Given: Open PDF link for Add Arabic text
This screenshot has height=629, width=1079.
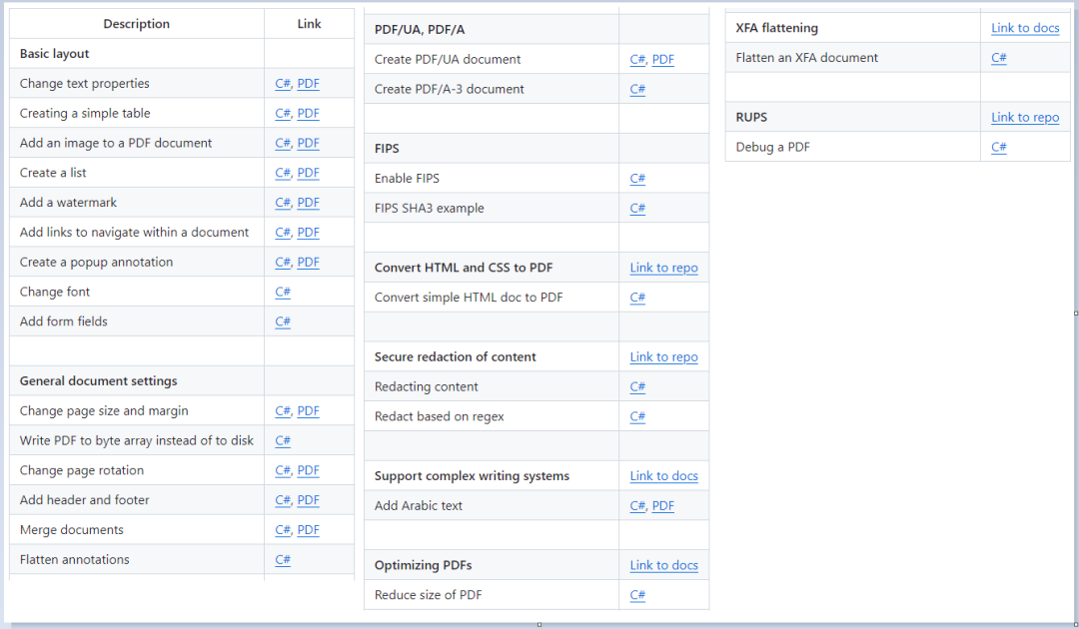Looking at the screenshot, I should (663, 505).
